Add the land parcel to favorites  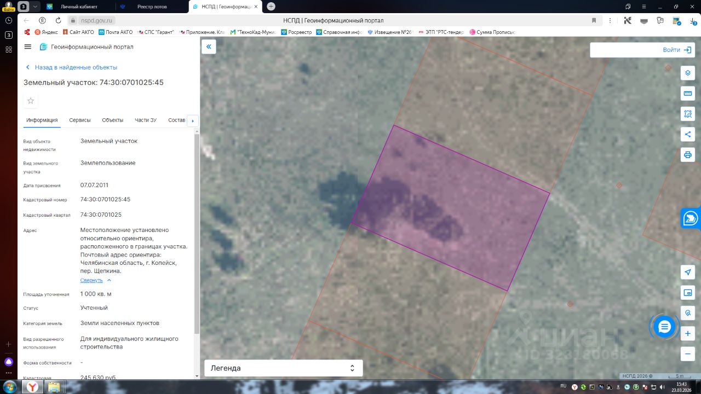[x=31, y=101]
